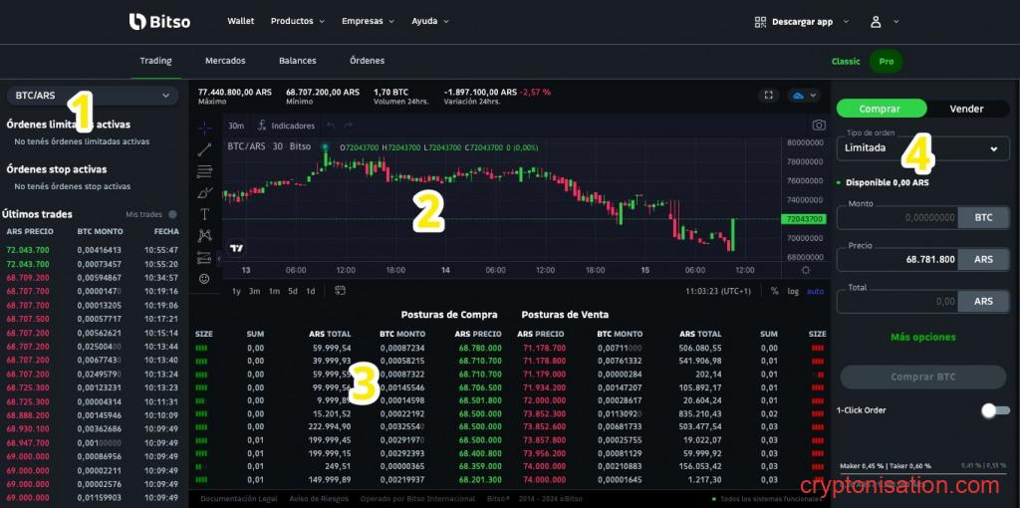This screenshot has width=1020, height=508.
Task: Take a chart snapshot with camera icon
Action: (x=818, y=126)
